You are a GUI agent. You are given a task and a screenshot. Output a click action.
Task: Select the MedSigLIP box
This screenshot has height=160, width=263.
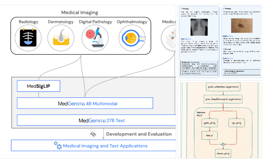point(39,86)
